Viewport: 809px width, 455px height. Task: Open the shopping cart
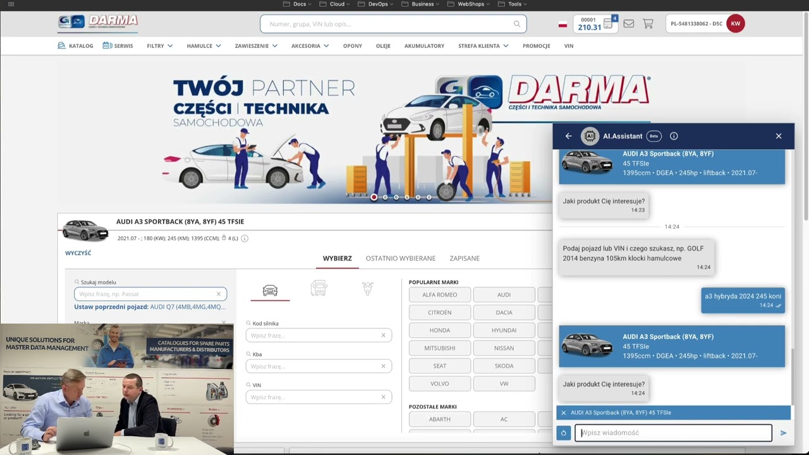pyautogui.click(x=648, y=24)
